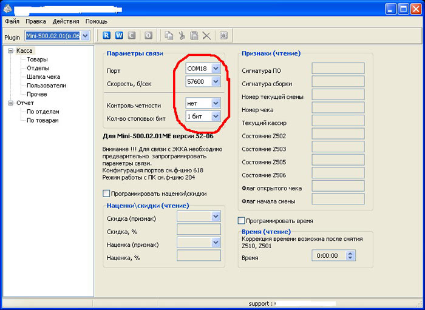Click the Cut scissors icon
425x310 pixels.
(x=182, y=36)
